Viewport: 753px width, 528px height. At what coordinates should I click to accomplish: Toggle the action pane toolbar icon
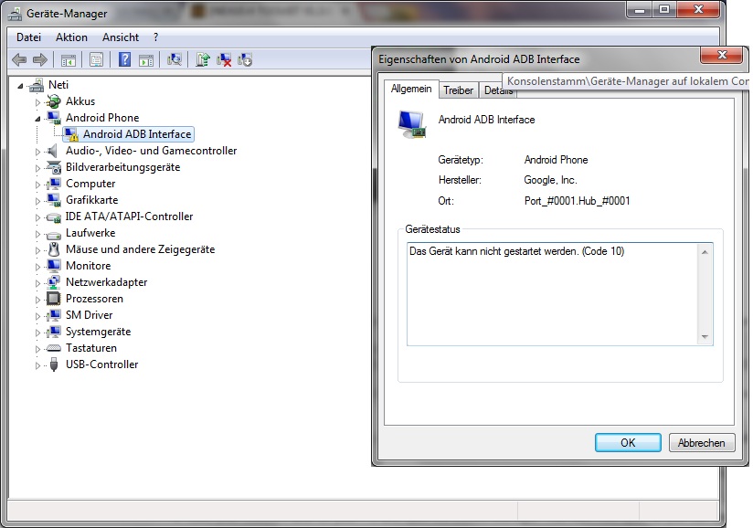click(145, 60)
